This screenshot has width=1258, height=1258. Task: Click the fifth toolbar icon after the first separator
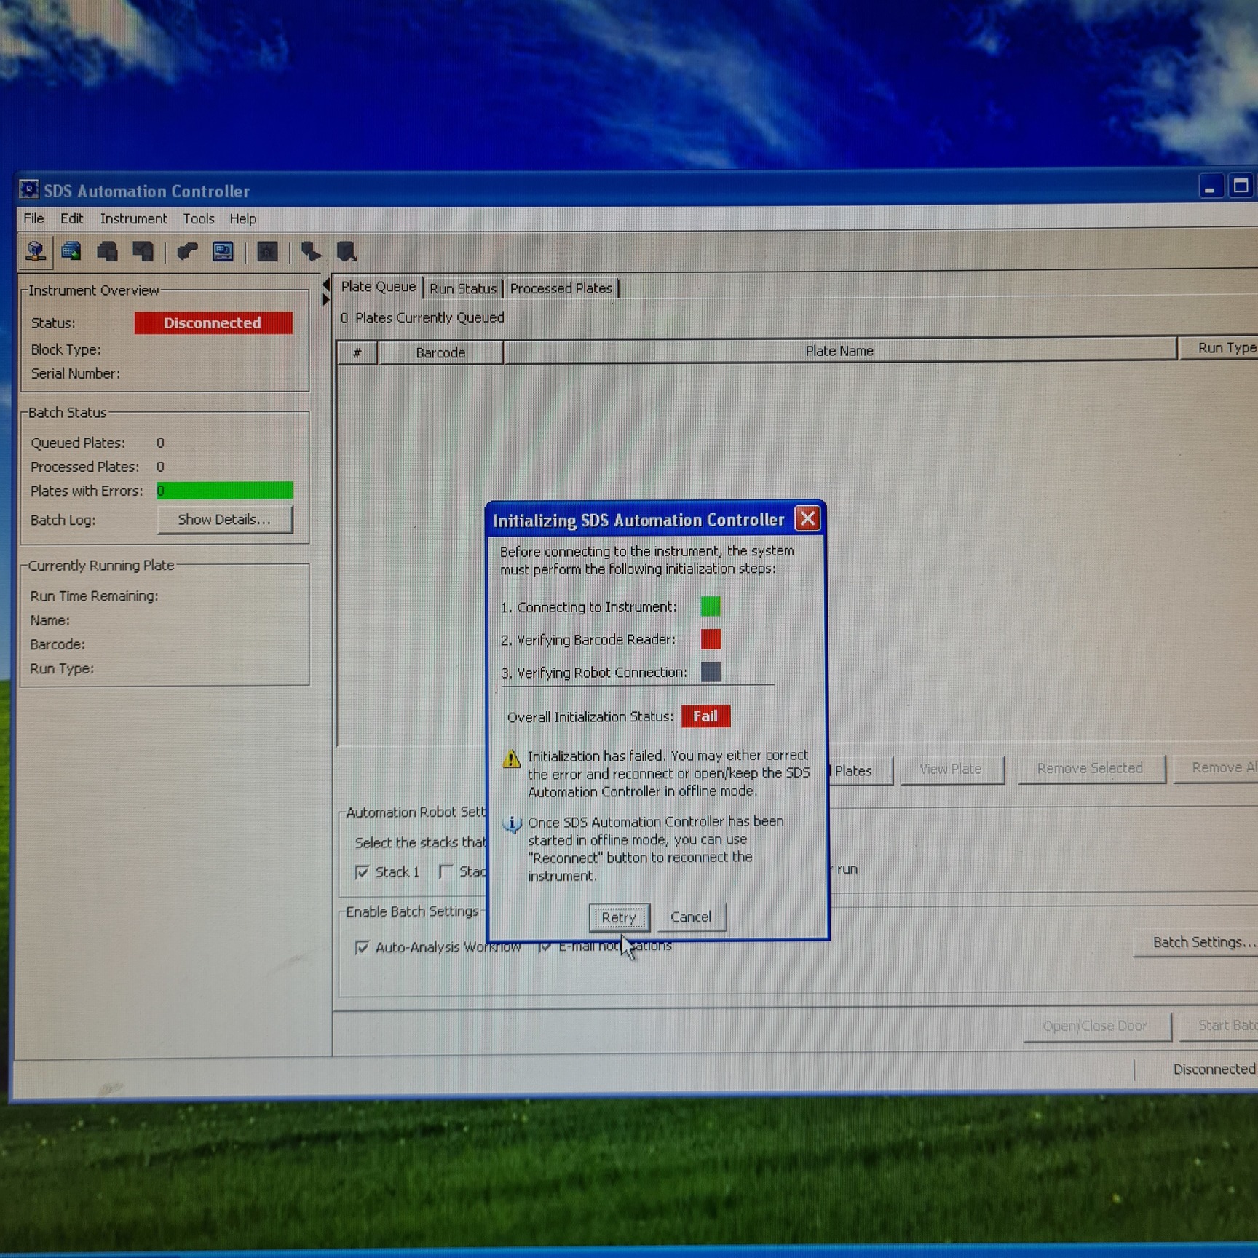(187, 252)
